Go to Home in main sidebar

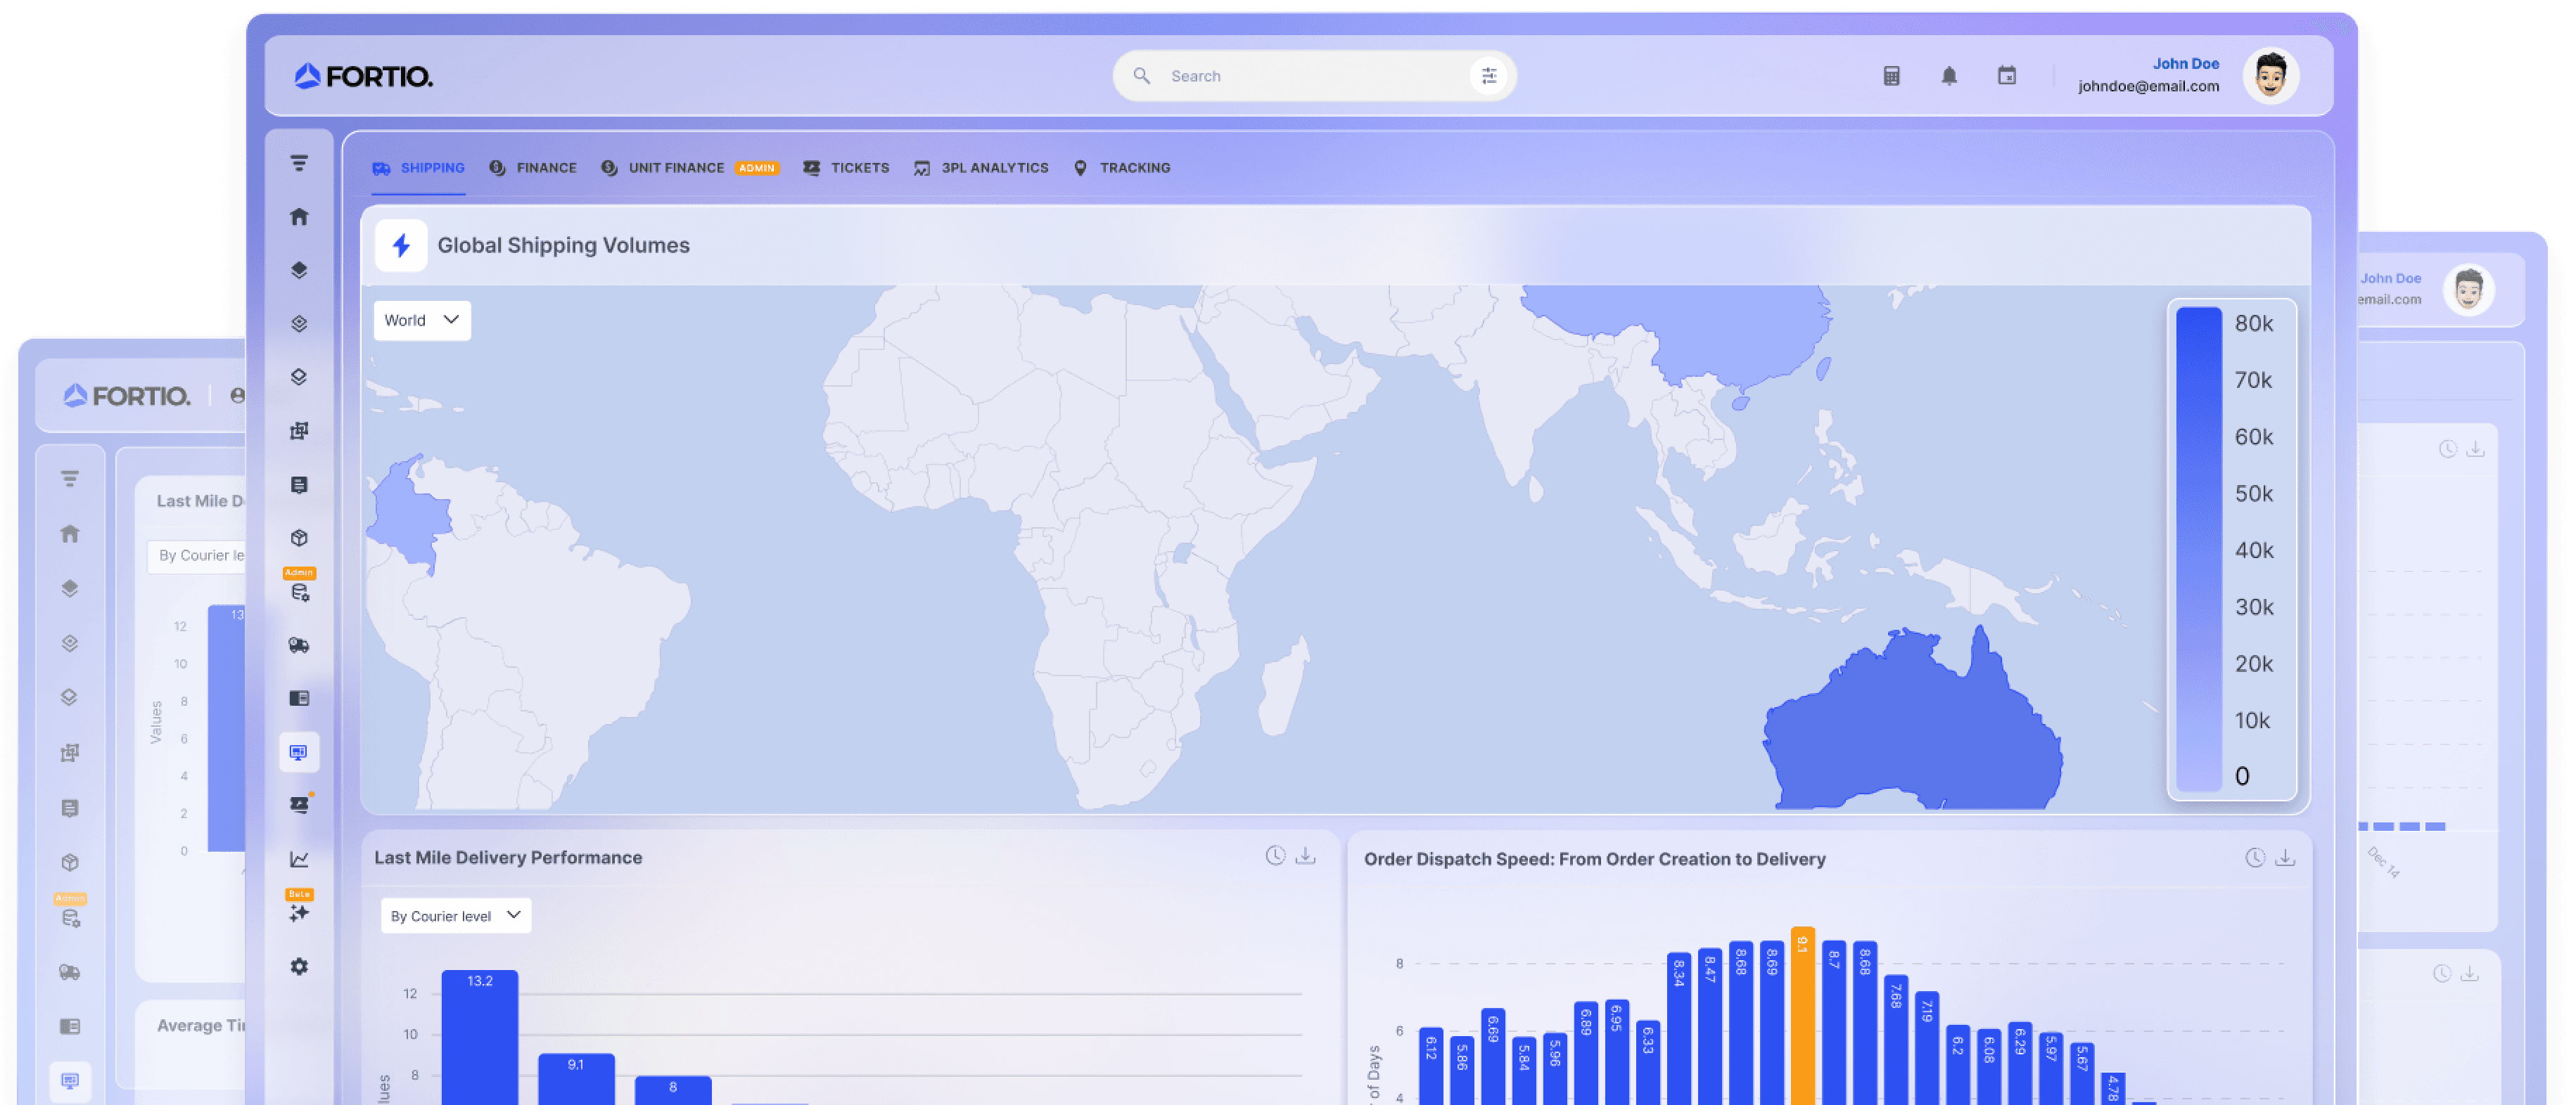click(x=299, y=217)
